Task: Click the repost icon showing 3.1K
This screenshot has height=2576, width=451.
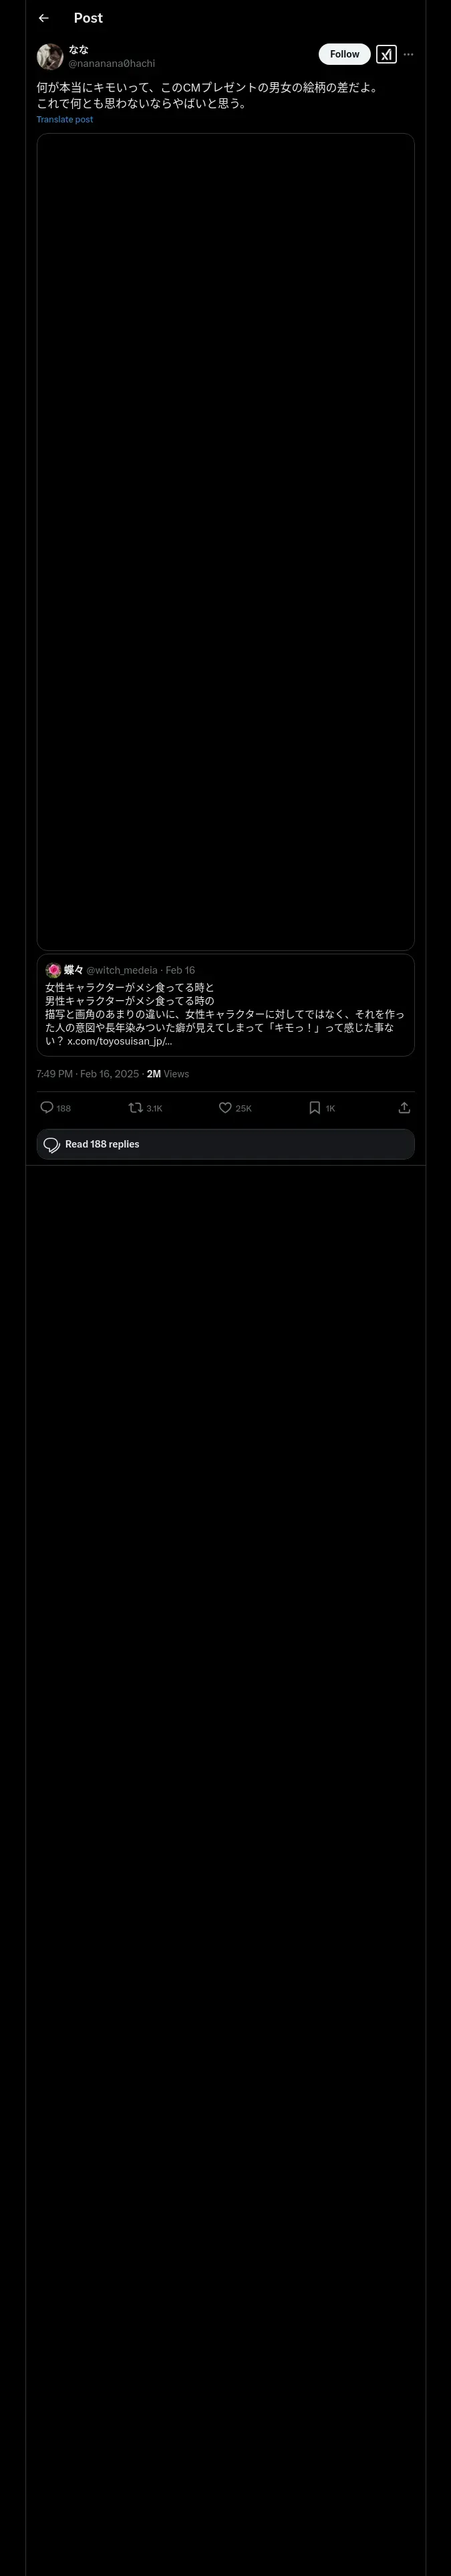Action: coord(135,1107)
